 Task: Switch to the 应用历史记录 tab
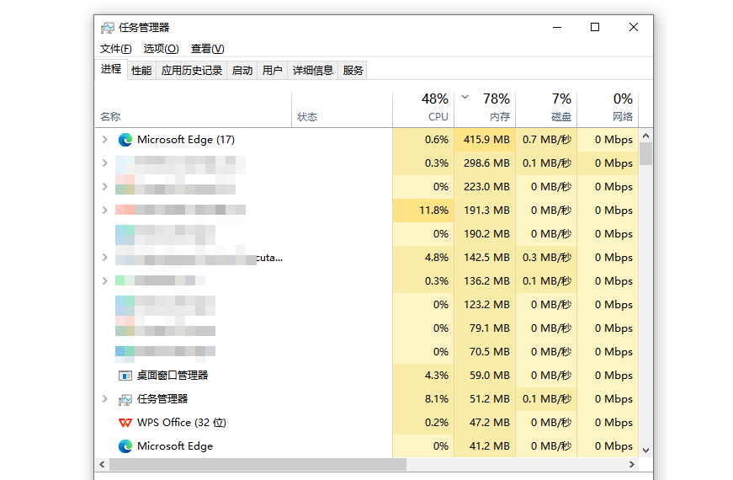coord(192,71)
